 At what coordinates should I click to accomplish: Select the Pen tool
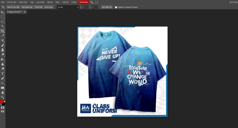click(x=3, y=78)
